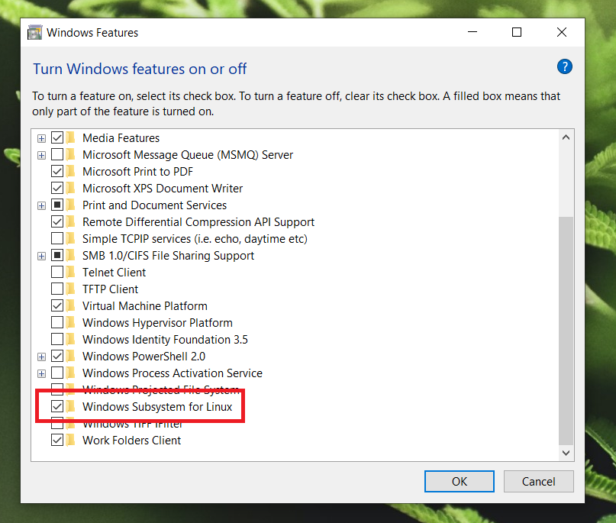Expand Windows Process Activation Service node
Image resolution: width=616 pixels, height=523 pixels.
(x=41, y=373)
